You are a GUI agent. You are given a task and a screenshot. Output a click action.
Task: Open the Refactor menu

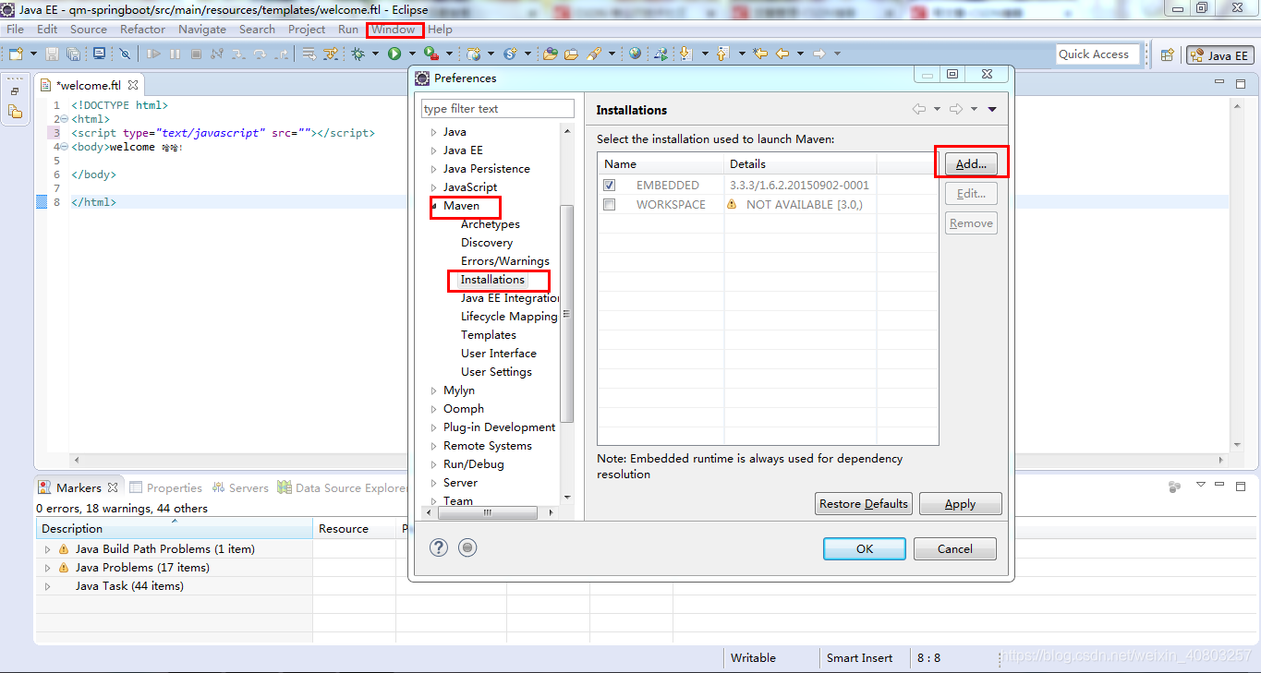[x=142, y=30]
